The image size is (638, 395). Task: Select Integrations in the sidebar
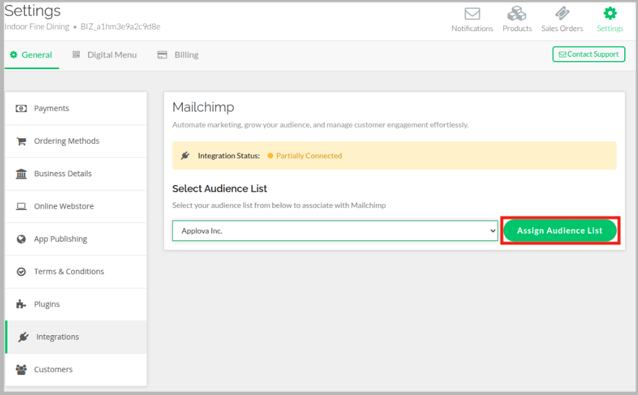57,337
